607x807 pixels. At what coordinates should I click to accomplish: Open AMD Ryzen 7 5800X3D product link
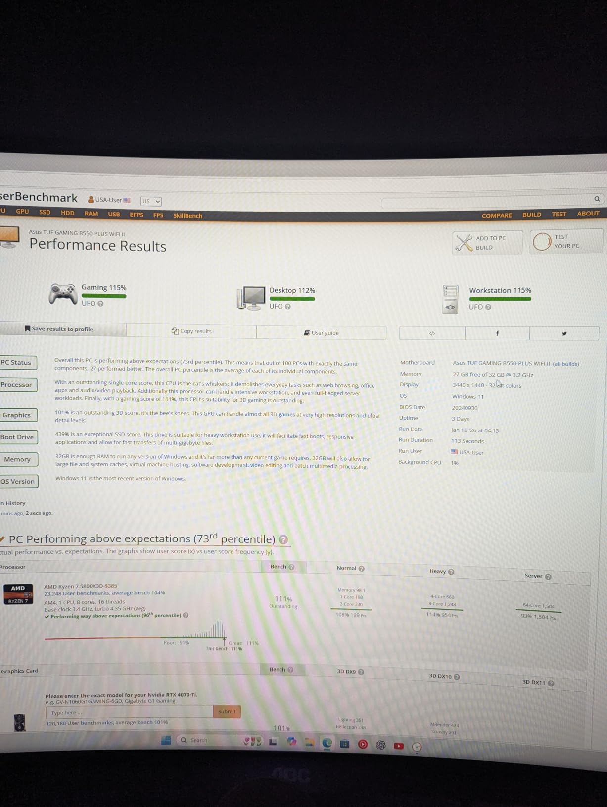pos(74,586)
